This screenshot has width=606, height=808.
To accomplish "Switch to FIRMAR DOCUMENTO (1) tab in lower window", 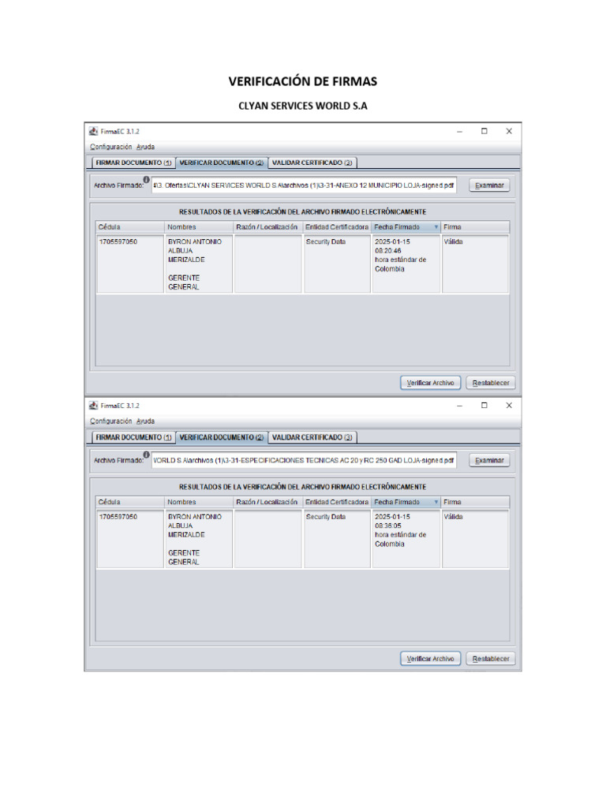I will click(x=133, y=437).
